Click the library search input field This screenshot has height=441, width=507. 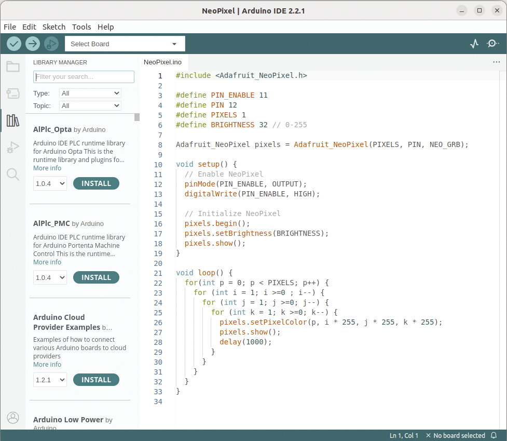tap(84, 77)
